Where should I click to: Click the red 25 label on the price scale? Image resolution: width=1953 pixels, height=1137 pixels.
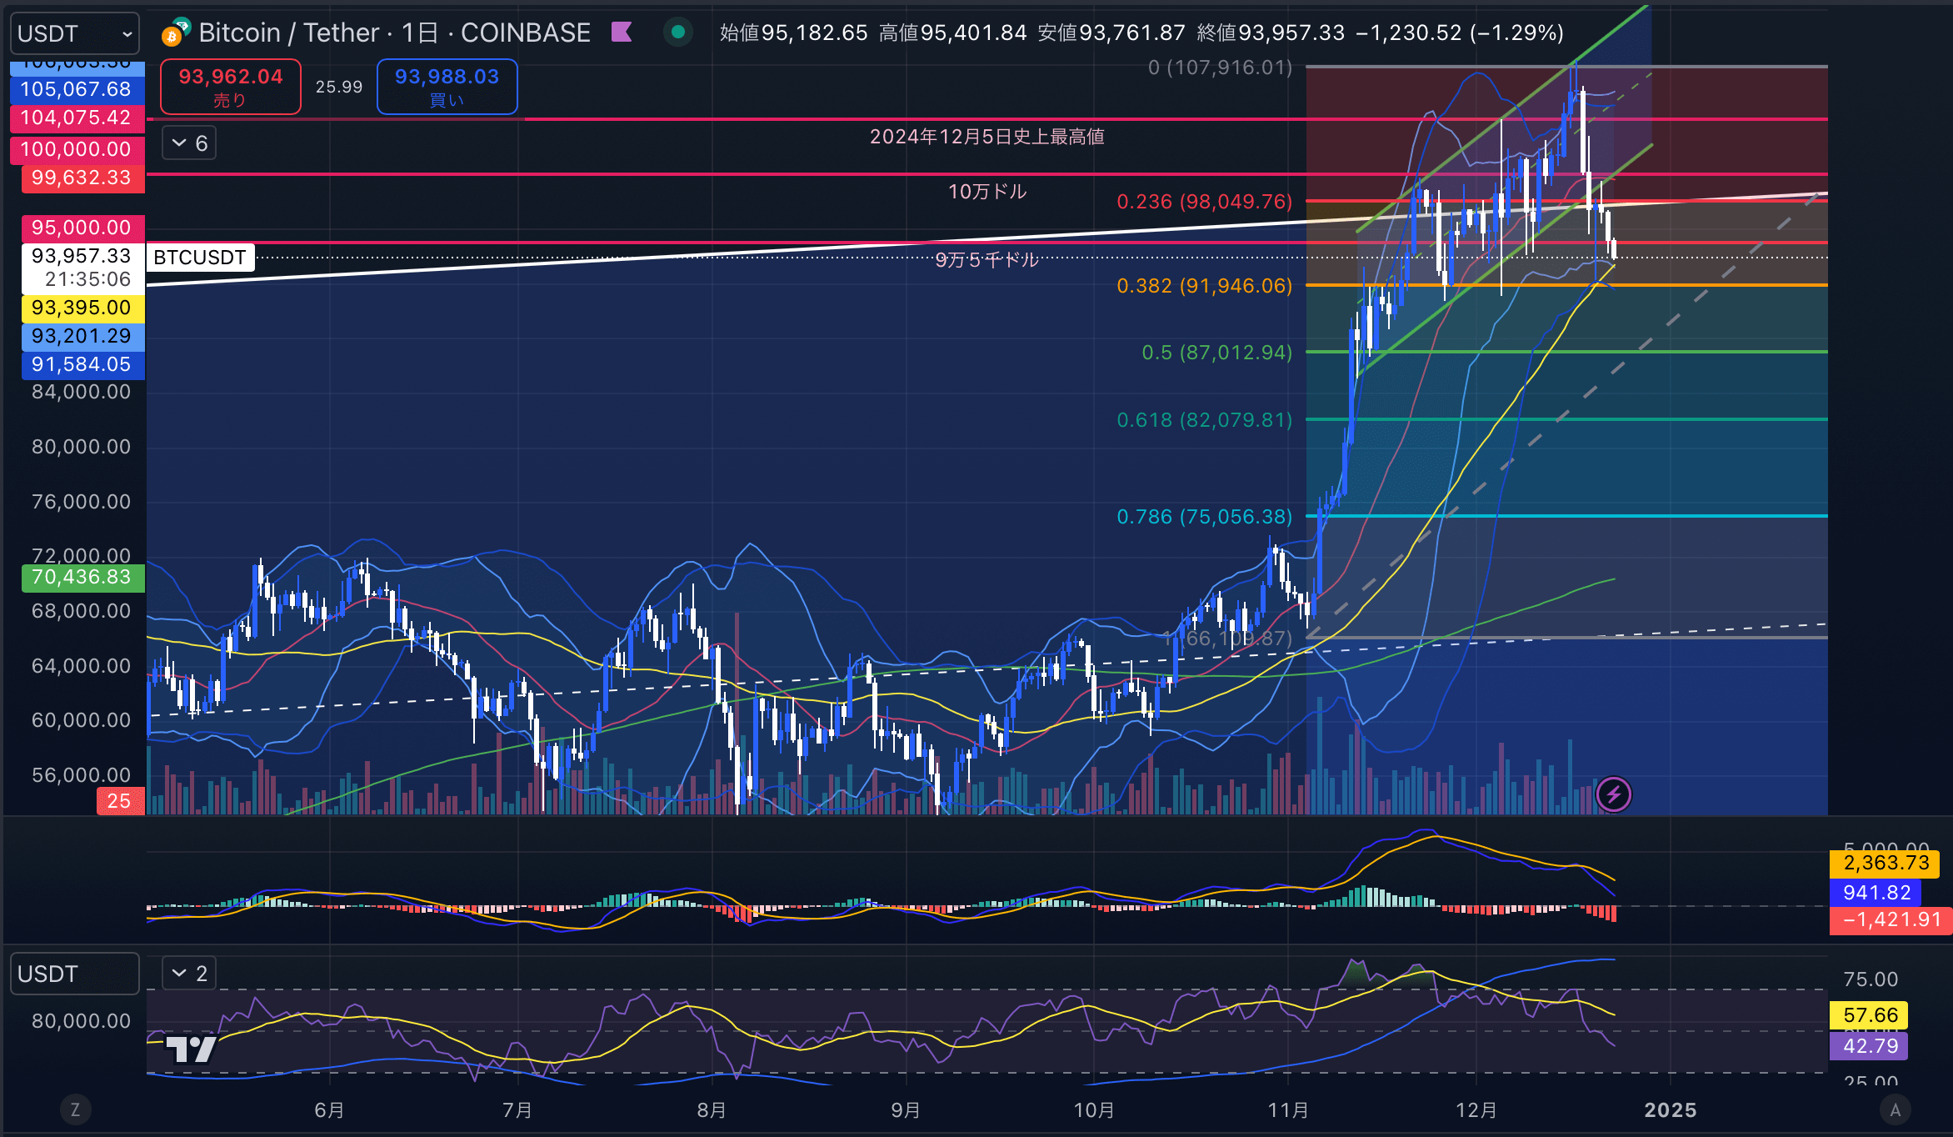[120, 801]
